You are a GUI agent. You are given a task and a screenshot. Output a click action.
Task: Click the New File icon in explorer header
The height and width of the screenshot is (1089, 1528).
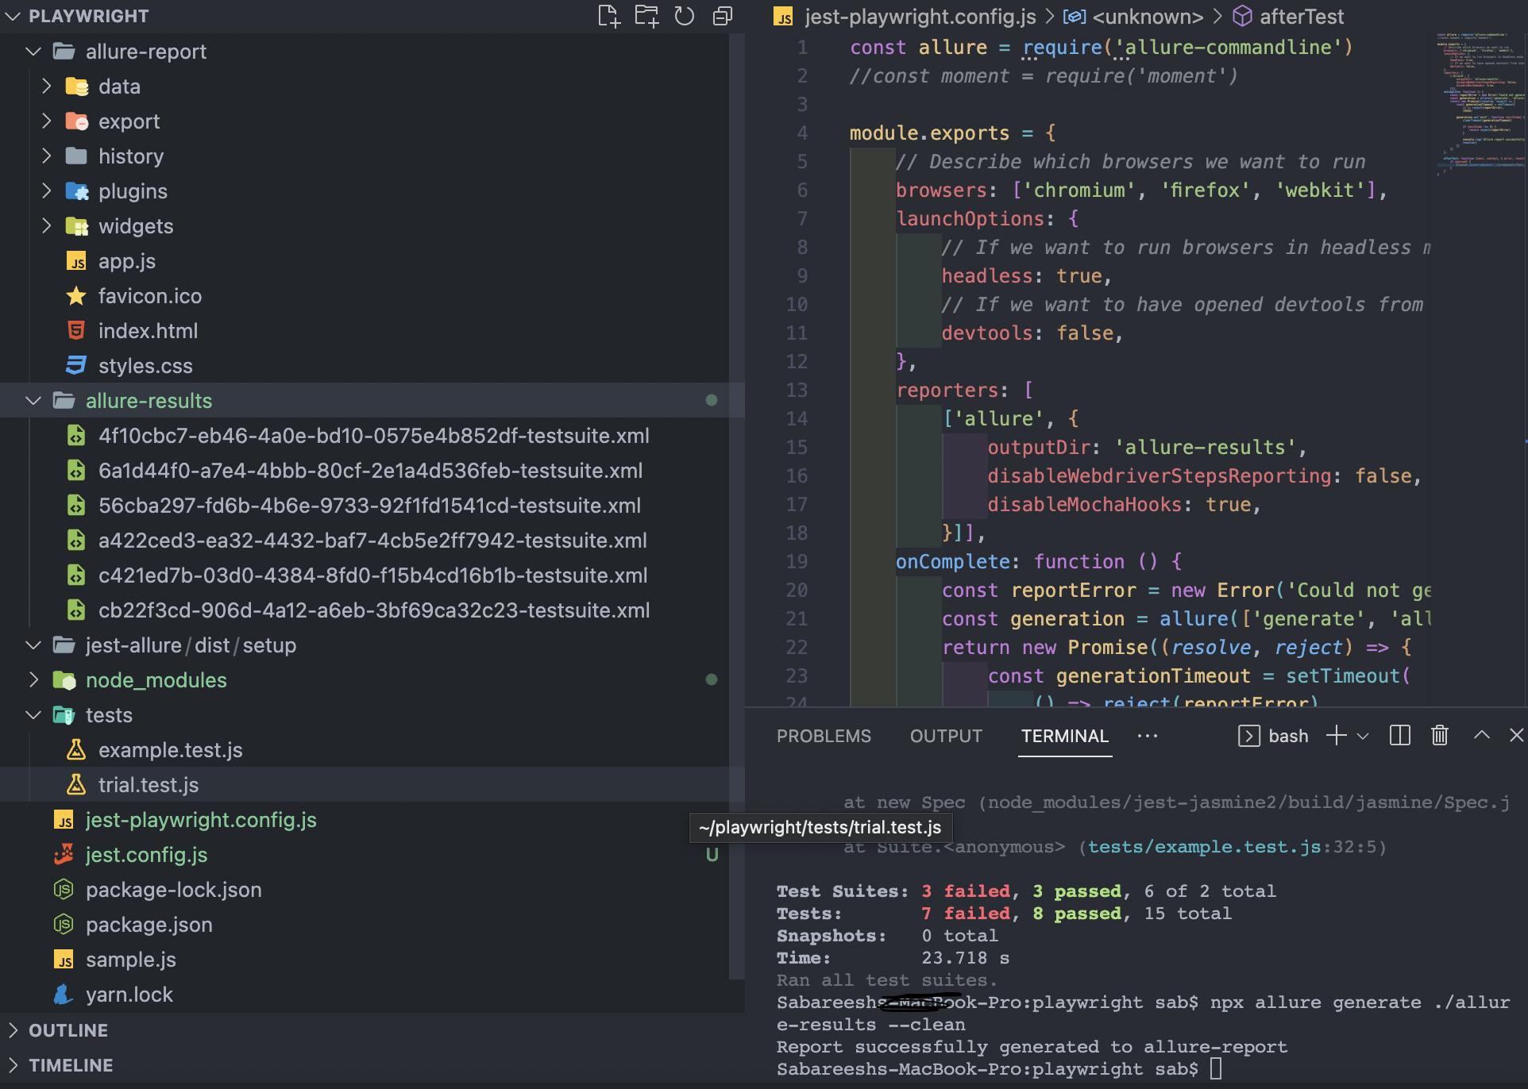(x=608, y=16)
